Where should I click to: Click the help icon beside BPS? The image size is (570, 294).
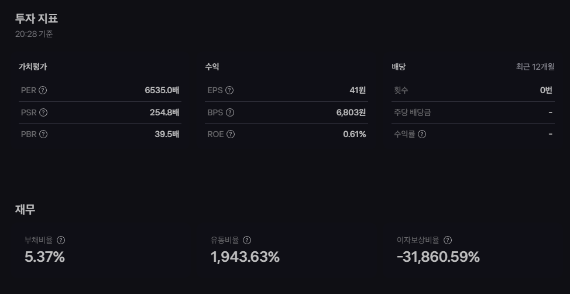pyautogui.click(x=230, y=112)
